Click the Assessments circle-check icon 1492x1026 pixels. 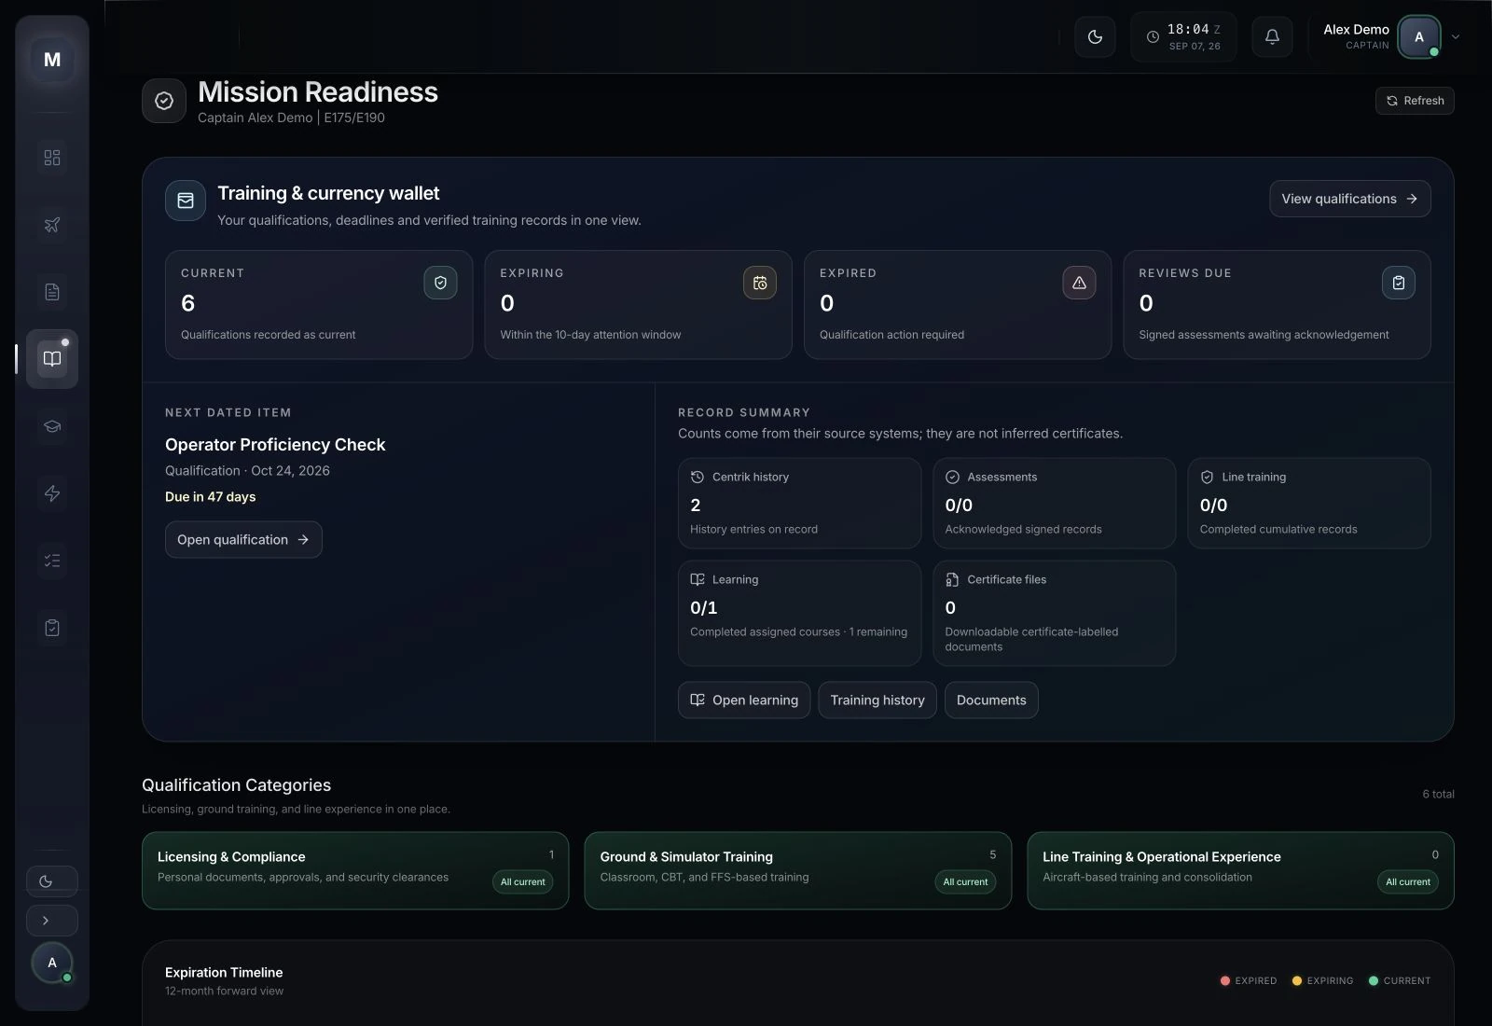click(x=952, y=477)
